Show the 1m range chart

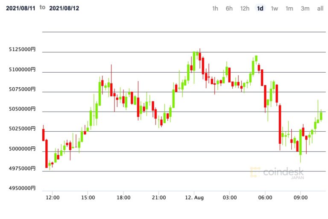pos(289,9)
